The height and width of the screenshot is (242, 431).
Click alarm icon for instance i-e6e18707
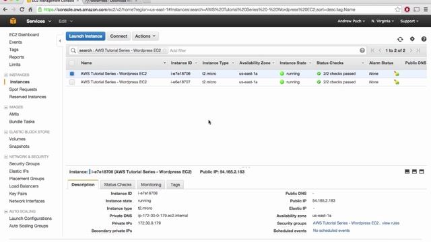pos(397,82)
